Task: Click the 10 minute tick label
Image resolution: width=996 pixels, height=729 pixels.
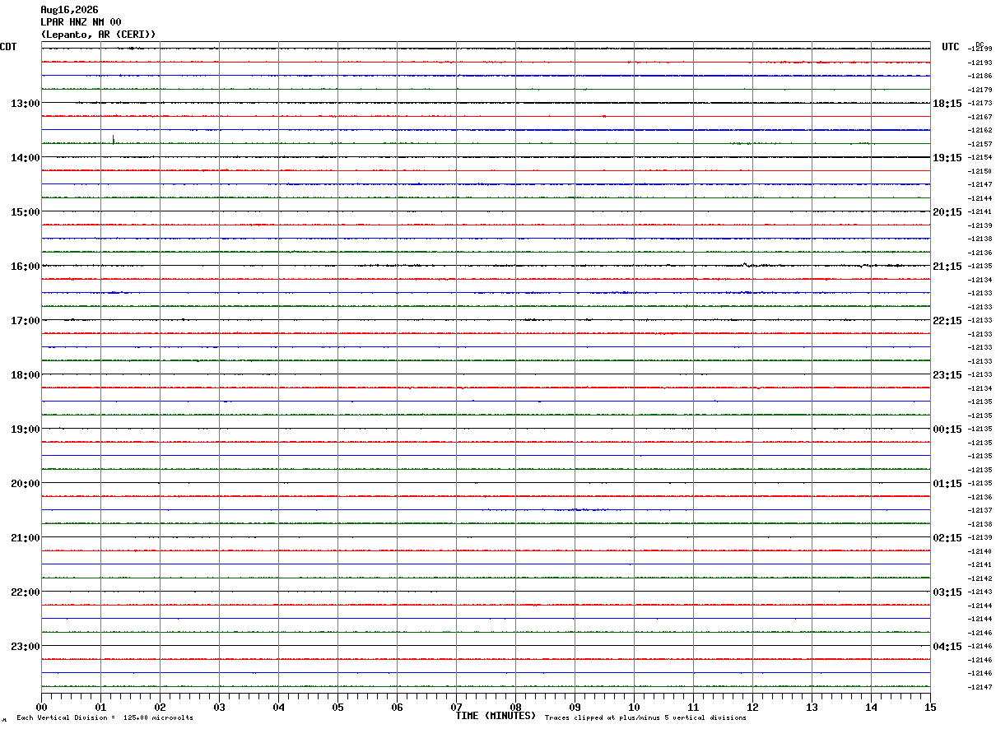Action: [x=634, y=707]
